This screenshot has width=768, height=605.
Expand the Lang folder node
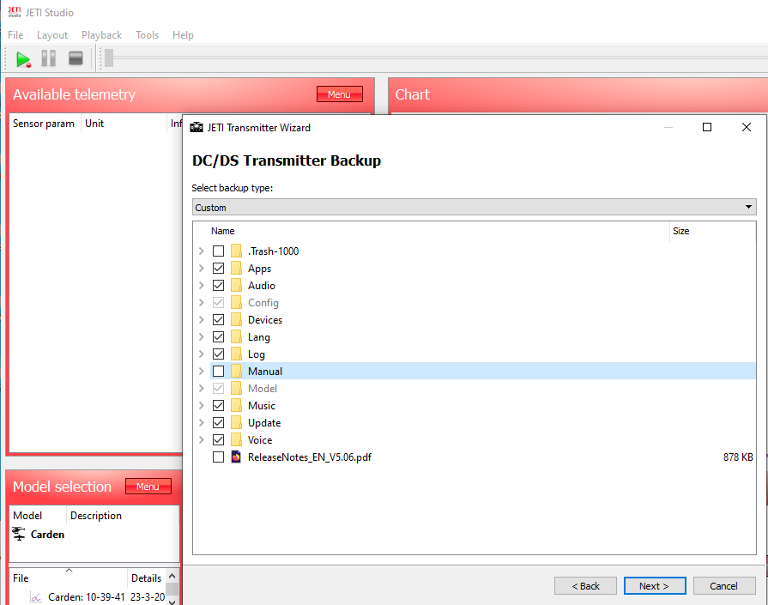202,336
